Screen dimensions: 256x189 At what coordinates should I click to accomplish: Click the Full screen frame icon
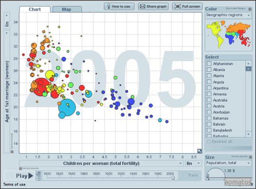tap(177, 7)
